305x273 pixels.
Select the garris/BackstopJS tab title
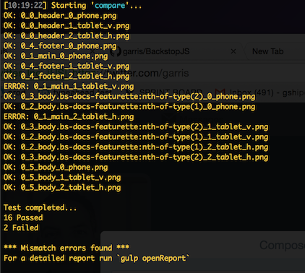click(x=156, y=51)
